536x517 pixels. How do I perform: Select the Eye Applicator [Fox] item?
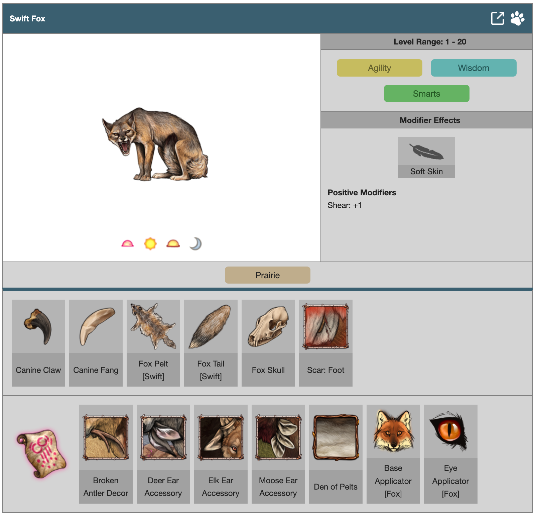click(450, 454)
